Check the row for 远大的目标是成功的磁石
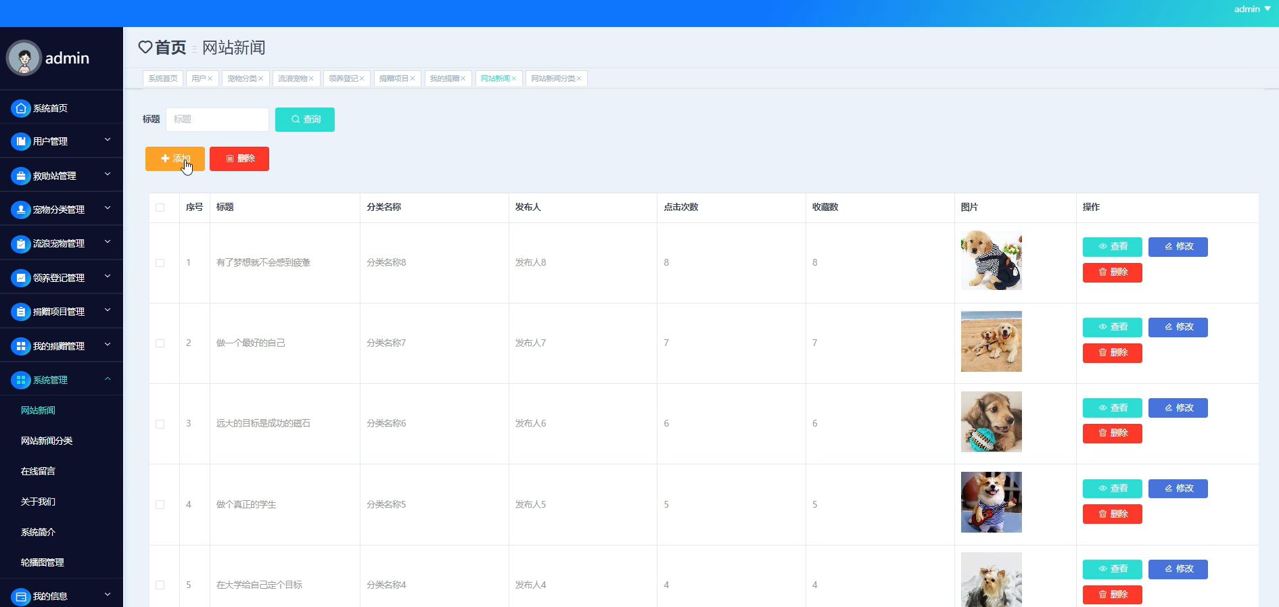This screenshot has width=1279, height=607. pyautogui.click(x=160, y=424)
